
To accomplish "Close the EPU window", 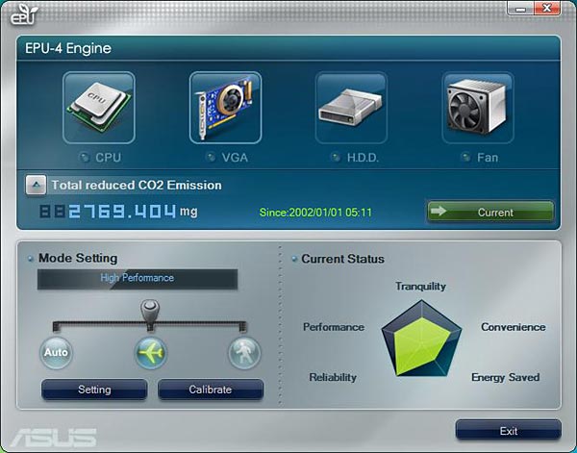I will click(x=547, y=8).
